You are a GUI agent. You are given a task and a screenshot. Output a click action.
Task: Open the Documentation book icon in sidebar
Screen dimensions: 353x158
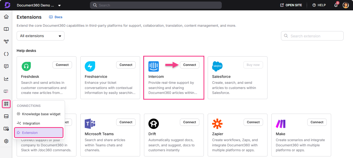pyautogui.click(x=6, y=29)
